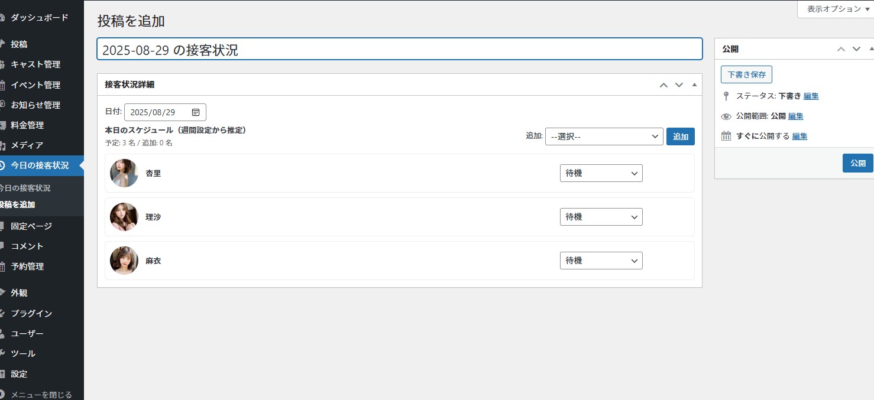The image size is (874, 400).
Task: Open the キャスト管理 menu item
Action: [35, 64]
